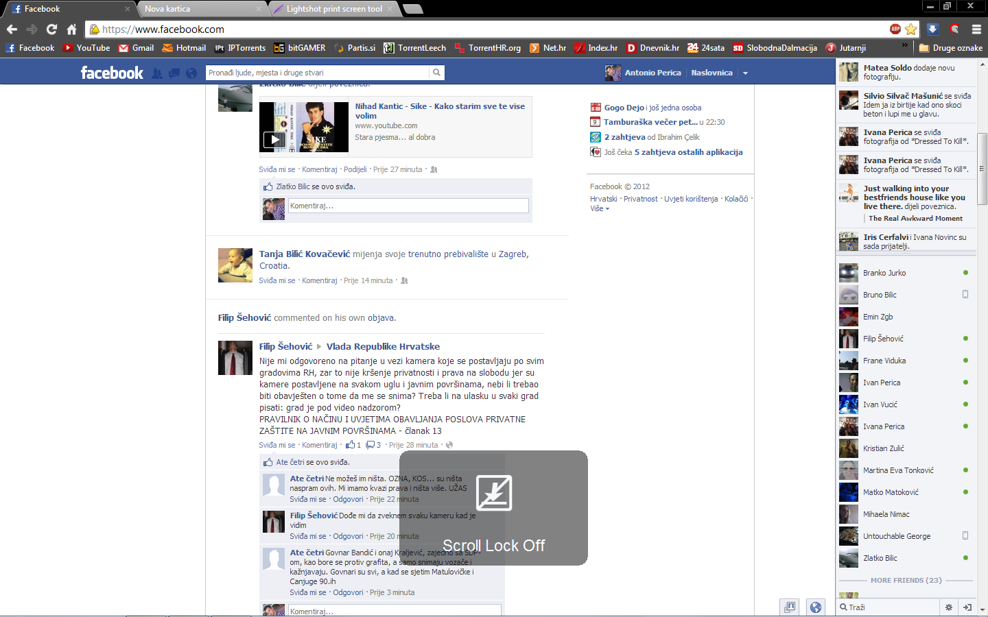This screenshot has height=617, width=988.
Task: Reload the current page
Action: pyautogui.click(x=51, y=29)
